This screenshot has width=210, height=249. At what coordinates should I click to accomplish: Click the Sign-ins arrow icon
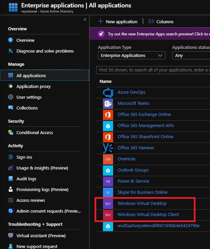[x=10, y=157]
